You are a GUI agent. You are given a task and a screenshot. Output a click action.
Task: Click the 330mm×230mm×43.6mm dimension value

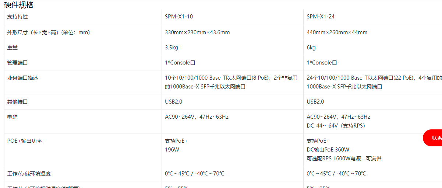(197, 32)
